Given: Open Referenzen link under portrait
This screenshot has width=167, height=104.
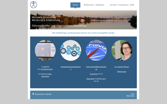Looking at the screenshot, I should pos(122,72).
